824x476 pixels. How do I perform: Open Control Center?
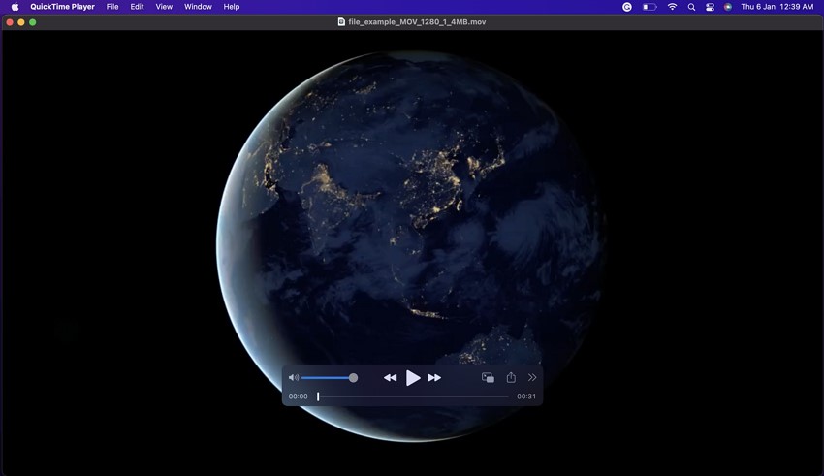click(710, 7)
